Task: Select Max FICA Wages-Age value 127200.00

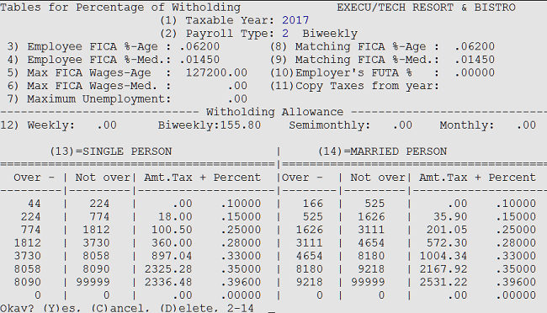Action: coord(216,72)
